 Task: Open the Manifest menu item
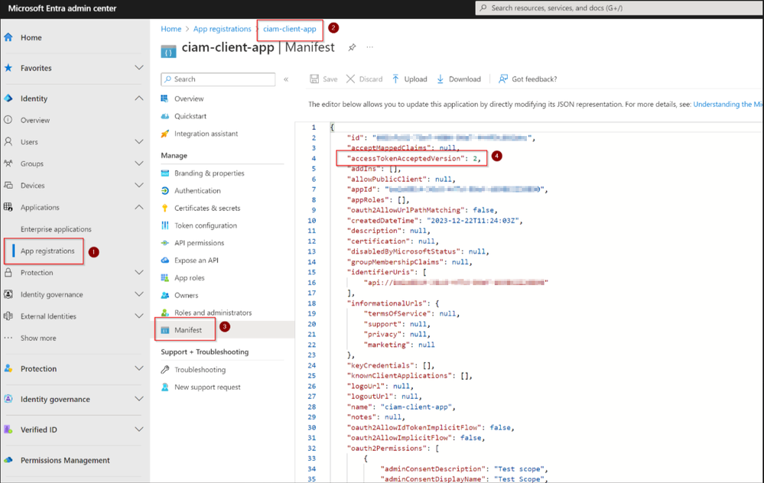point(187,329)
